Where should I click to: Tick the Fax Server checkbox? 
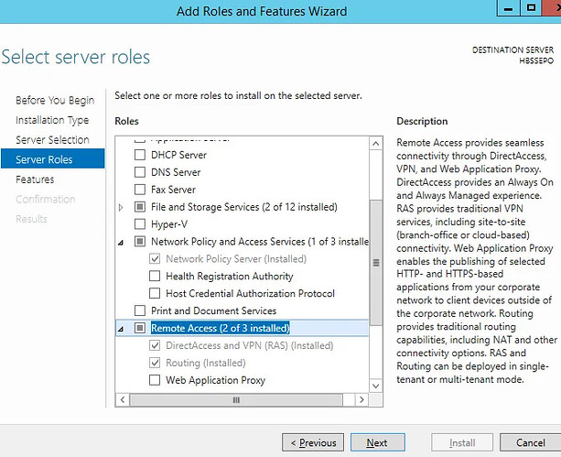pos(140,190)
